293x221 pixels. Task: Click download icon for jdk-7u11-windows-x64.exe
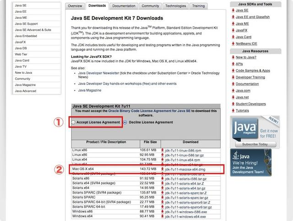pos(163,216)
